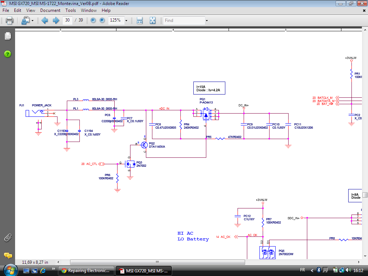The image size is (368, 276).
Task: Switch to the Chrome Repairing Electronic taskbar button
Action: pyautogui.click(x=86, y=271)
